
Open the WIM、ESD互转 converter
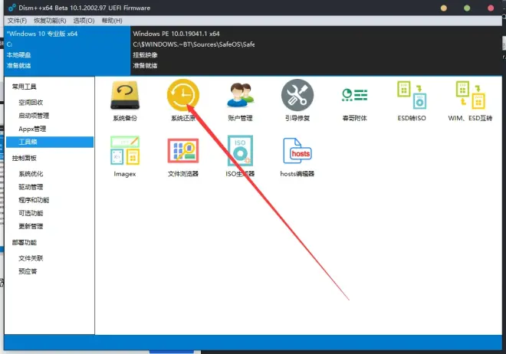[470, 101]
